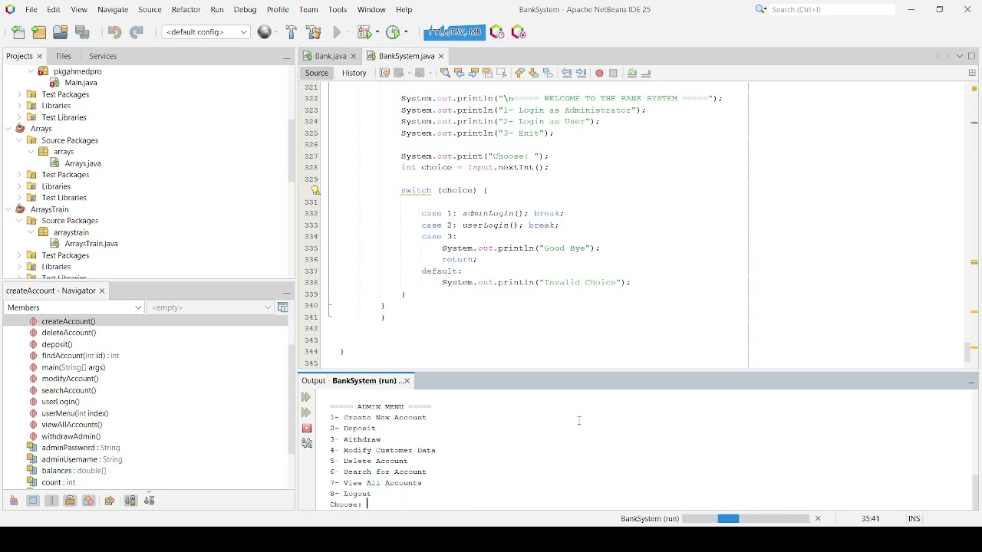Click Shift Line Right editor icon
Viewport: 982px width, 552px height.
[x=582, y=73]
